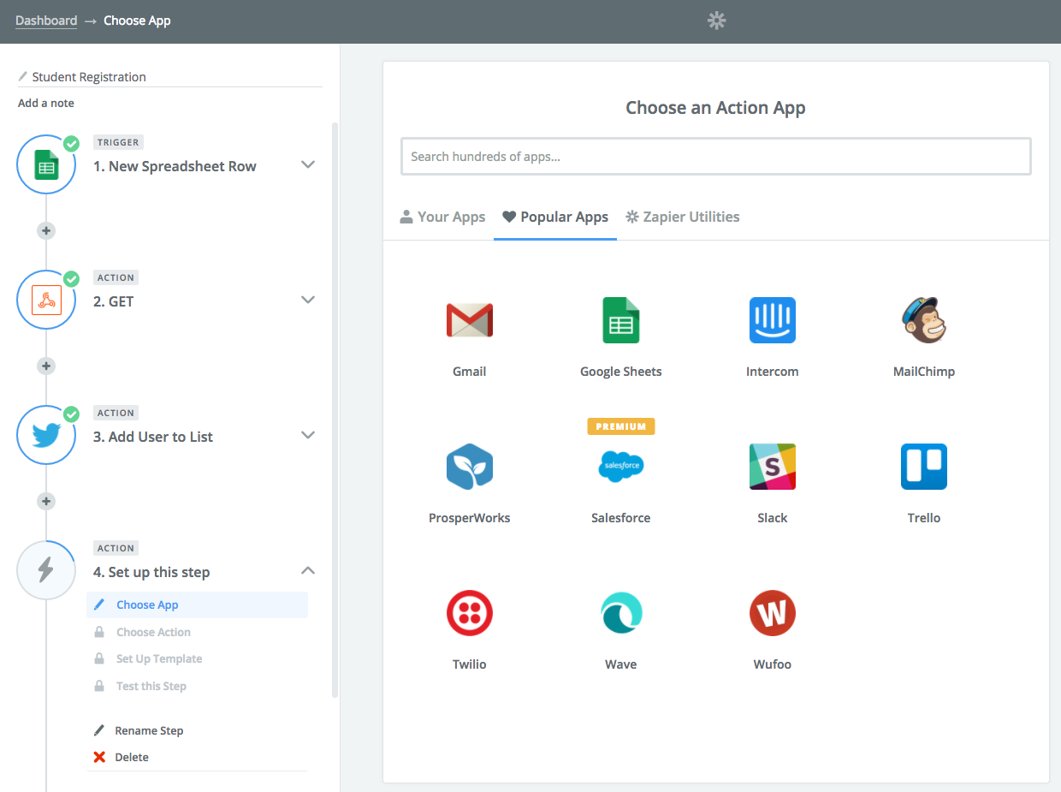Pick the Wave app icon
1061x792 pixels.
coord(620,613)
